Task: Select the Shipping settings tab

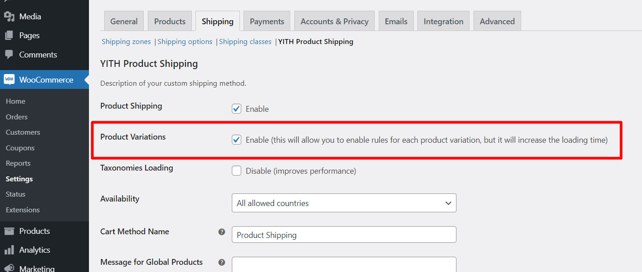Action: pos(217,21)
